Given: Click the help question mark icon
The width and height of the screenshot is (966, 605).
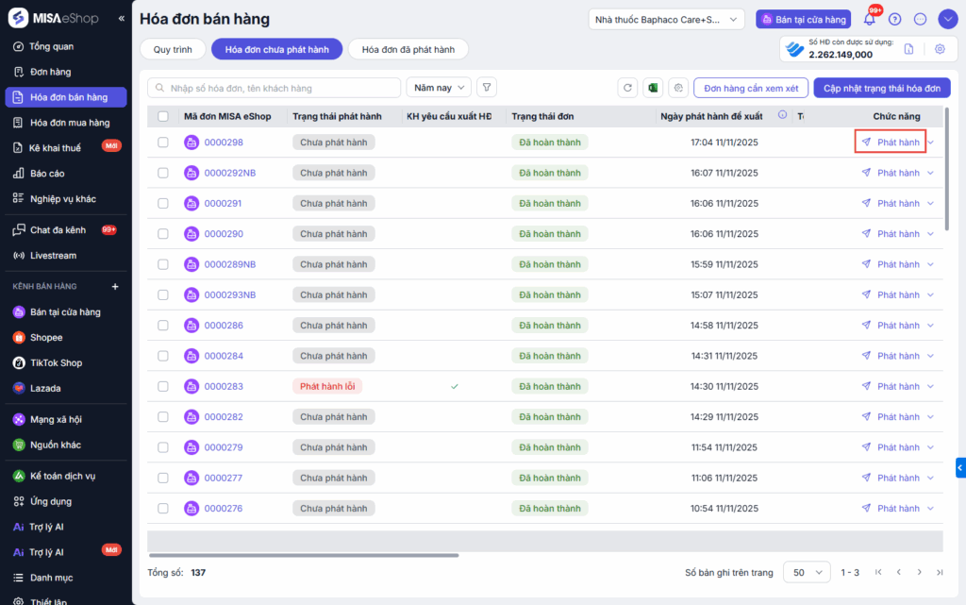Looking at the screenshot, I should [x=895, y=19].
